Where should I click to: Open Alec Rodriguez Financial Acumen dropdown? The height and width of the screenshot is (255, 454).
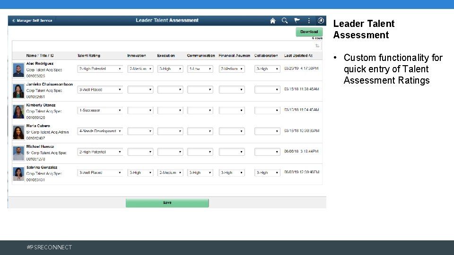click(x=232, y=69)
